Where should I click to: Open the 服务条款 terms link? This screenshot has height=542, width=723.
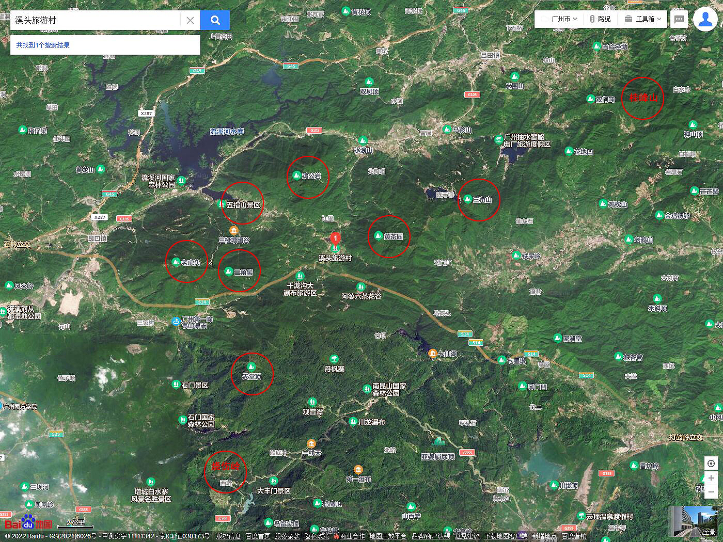[x=287, y=536]
